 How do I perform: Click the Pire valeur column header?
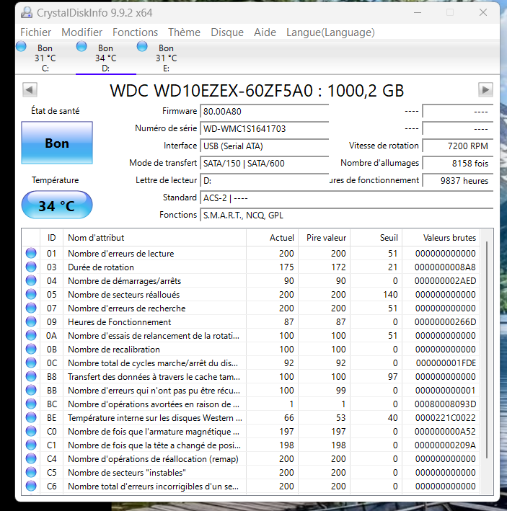tap(324, 238)
